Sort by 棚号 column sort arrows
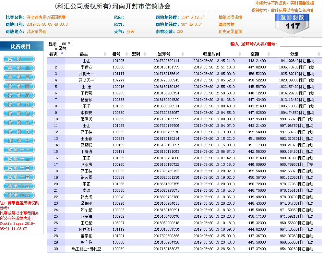323x253 pixels. coord(127,54)
